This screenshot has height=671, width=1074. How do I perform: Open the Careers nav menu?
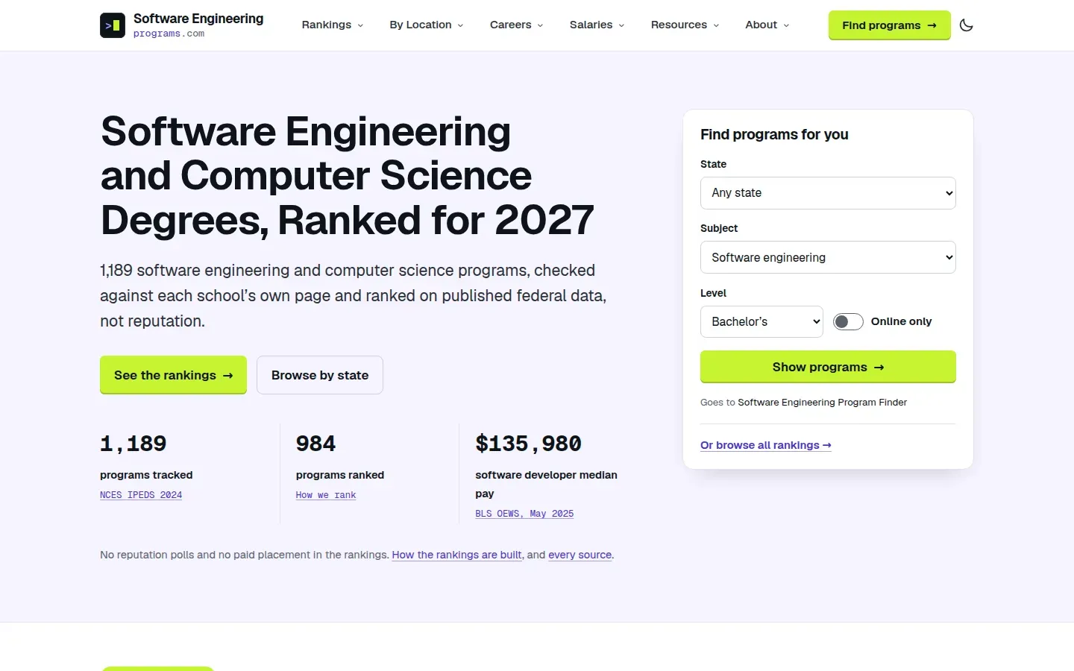pyautogui.click(x=517, y=25)
